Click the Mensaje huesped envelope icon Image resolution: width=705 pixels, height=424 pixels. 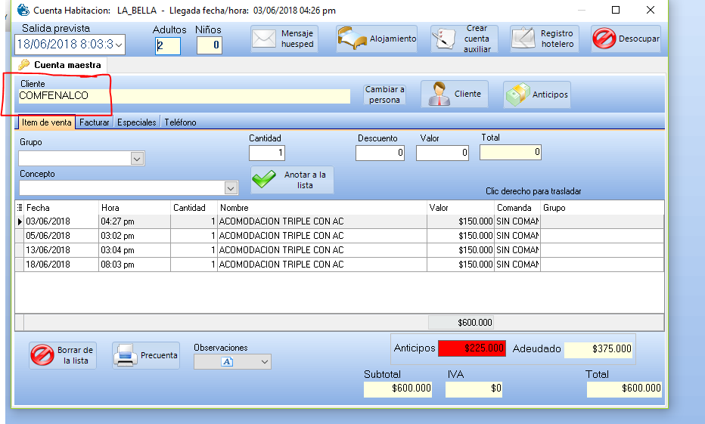(x=264, y=39)
